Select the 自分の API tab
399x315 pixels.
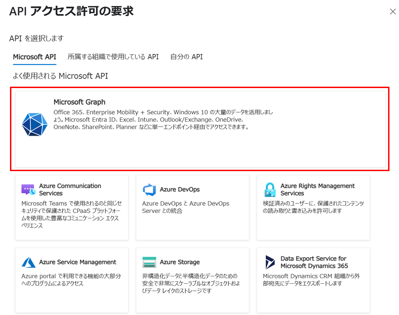[x=186, y=57]
